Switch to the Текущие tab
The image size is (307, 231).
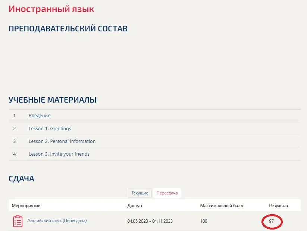point(140,193)
